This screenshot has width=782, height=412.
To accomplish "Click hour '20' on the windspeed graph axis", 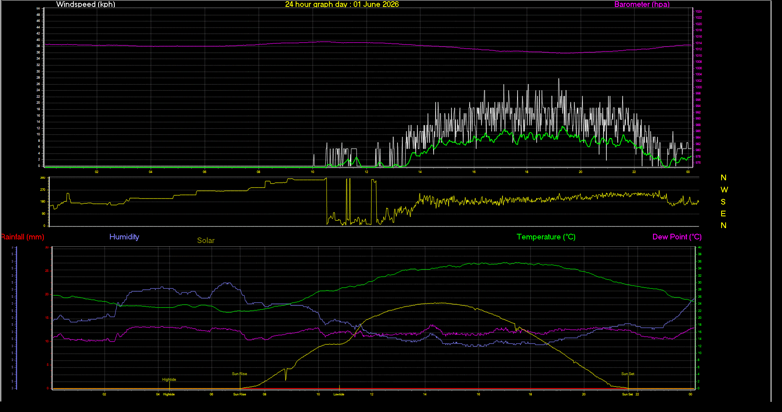I will tap(580, 172).
